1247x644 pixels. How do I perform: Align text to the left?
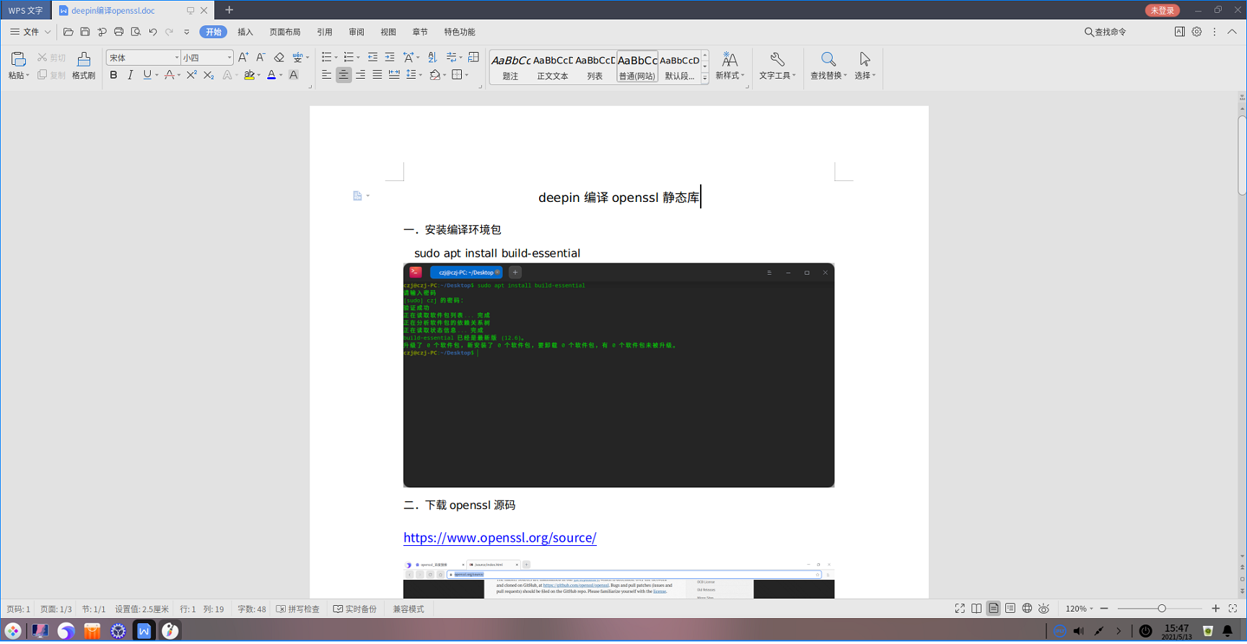point(327,75)
